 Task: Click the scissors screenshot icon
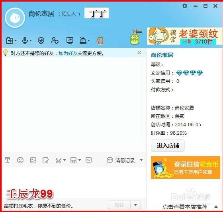[x=59, y=160]
